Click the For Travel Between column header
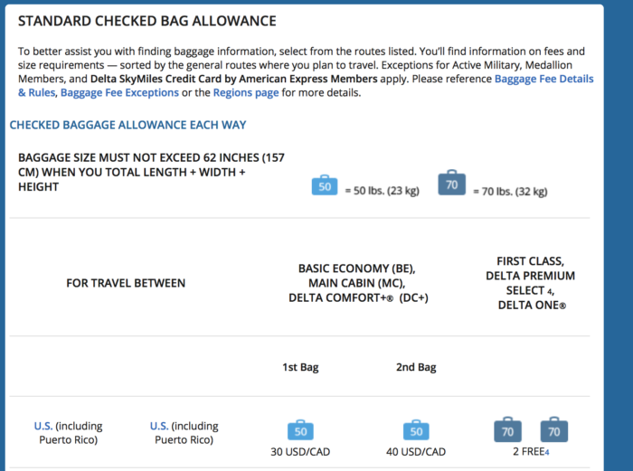The image size is (633, 471). click(126, 283)
